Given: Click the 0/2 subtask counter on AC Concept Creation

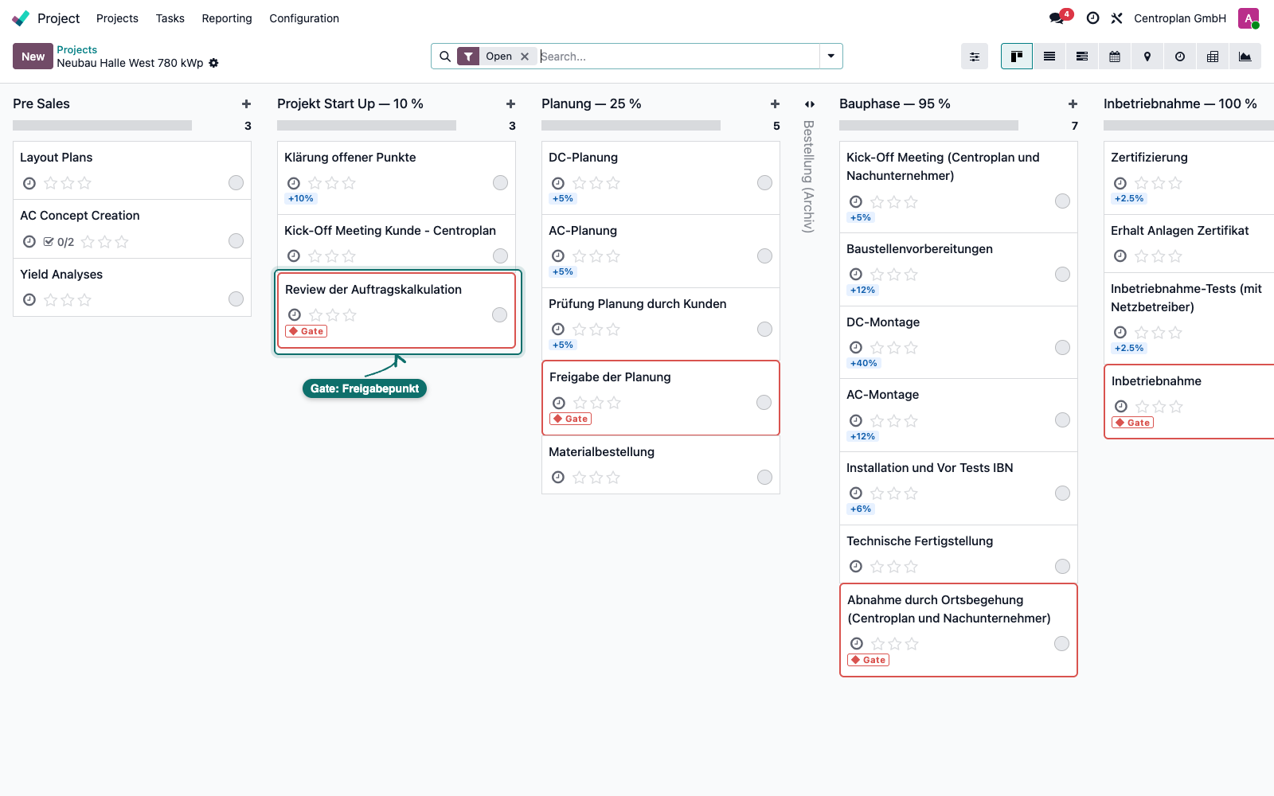Looking at the screenshot, I should coord(59,242).
